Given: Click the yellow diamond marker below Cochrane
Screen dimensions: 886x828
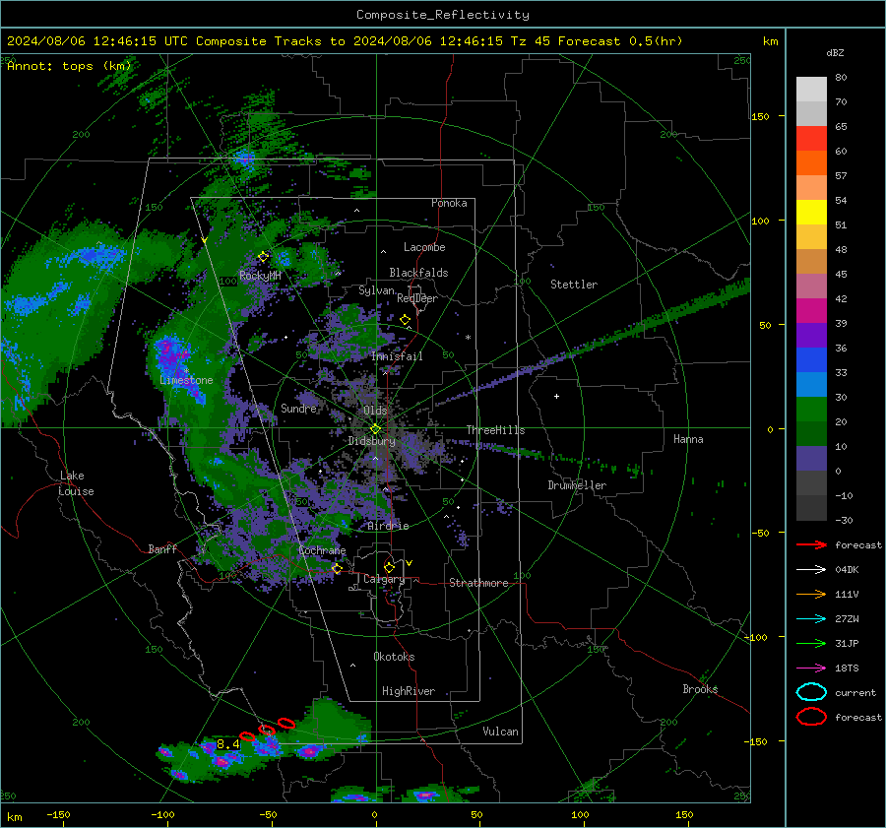Looking at the screenshot, I should 337,569.
